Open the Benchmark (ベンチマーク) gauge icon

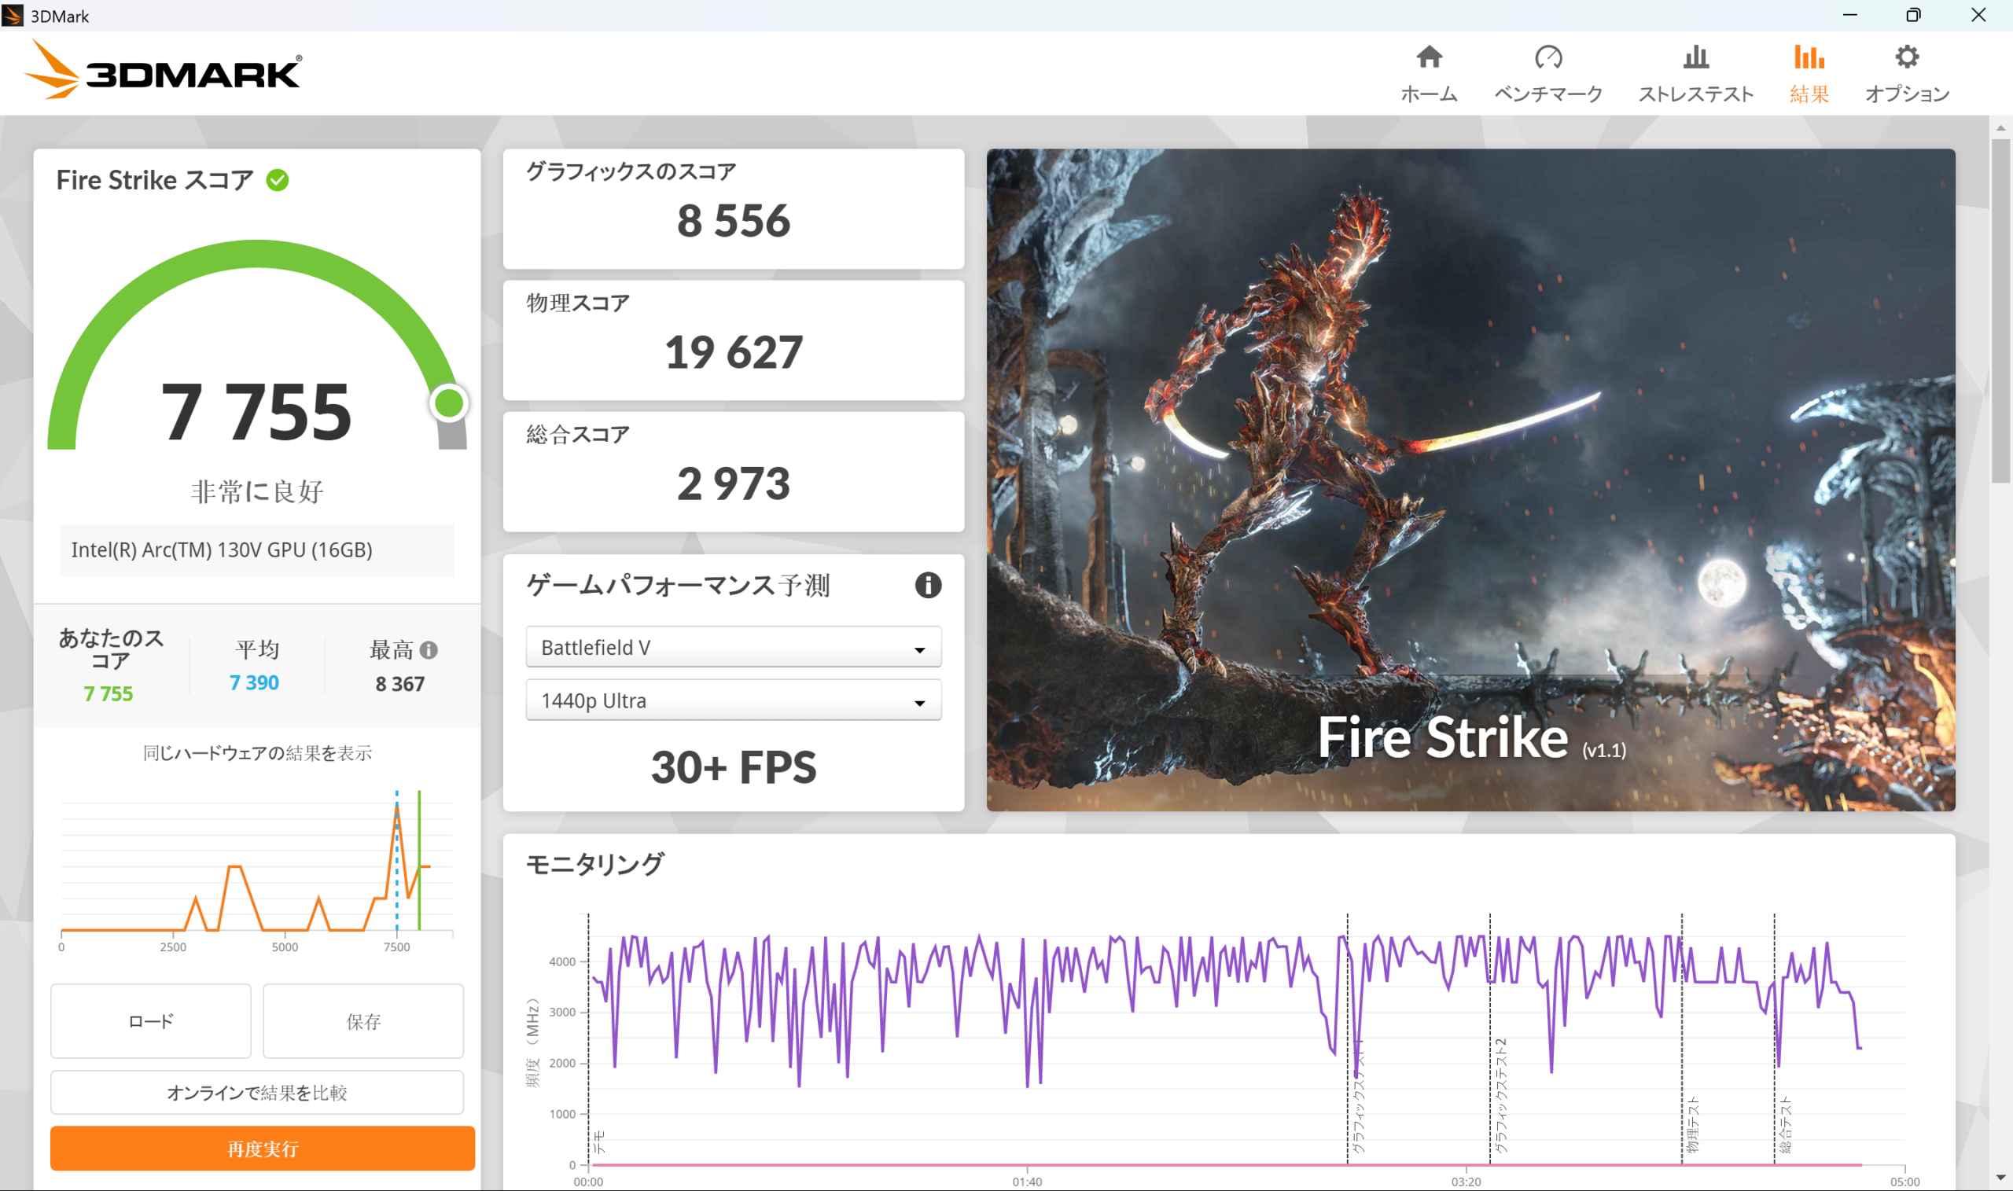tap(1547, 58)
